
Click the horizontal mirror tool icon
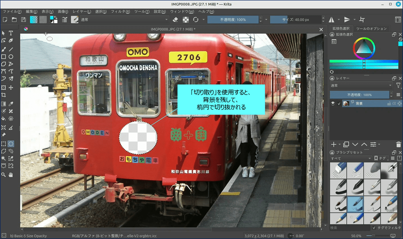click(331, 20)
